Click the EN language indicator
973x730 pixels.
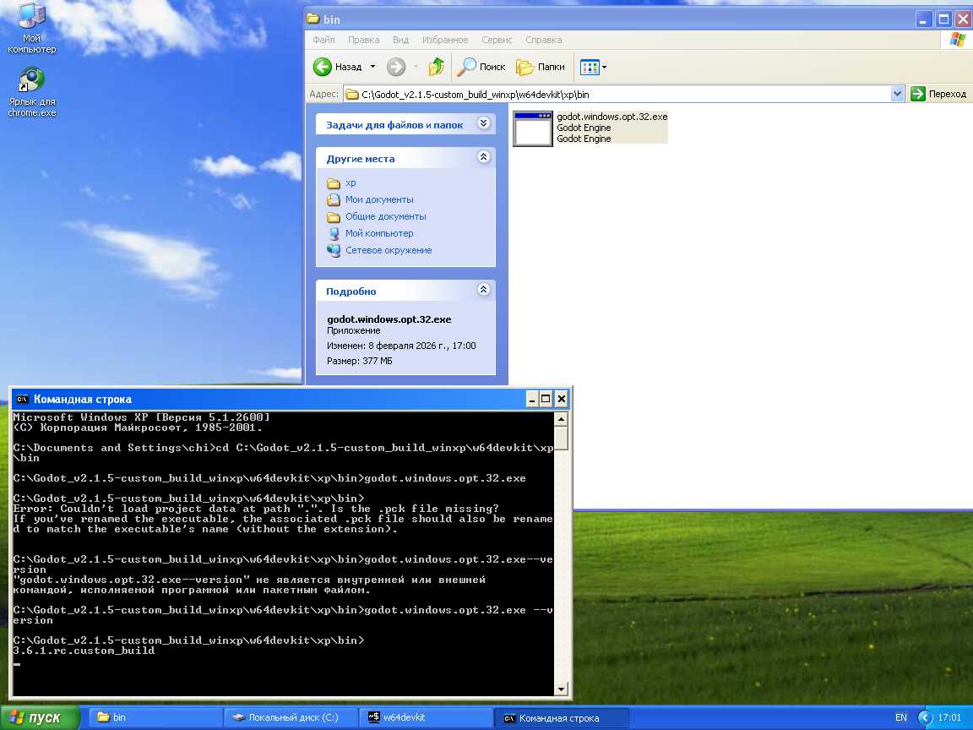click(x=900, y=717)
